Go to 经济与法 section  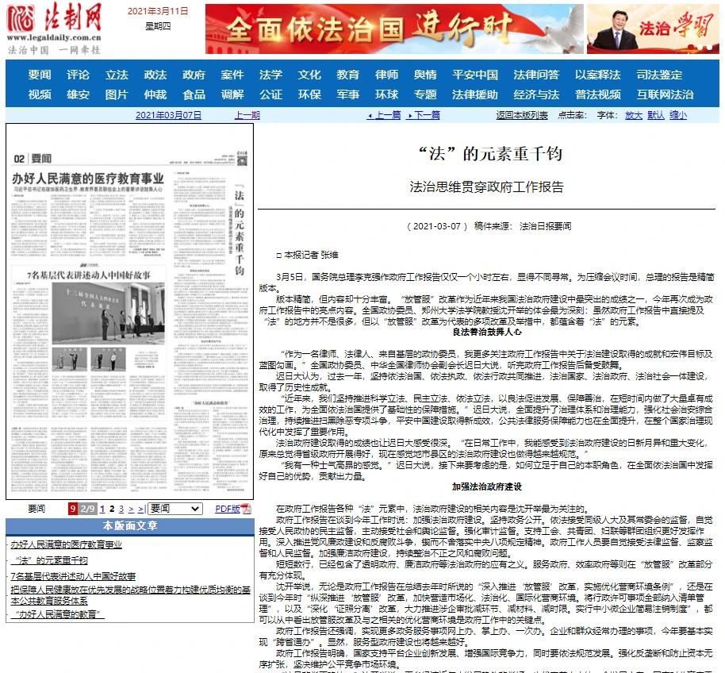(536, 94)
